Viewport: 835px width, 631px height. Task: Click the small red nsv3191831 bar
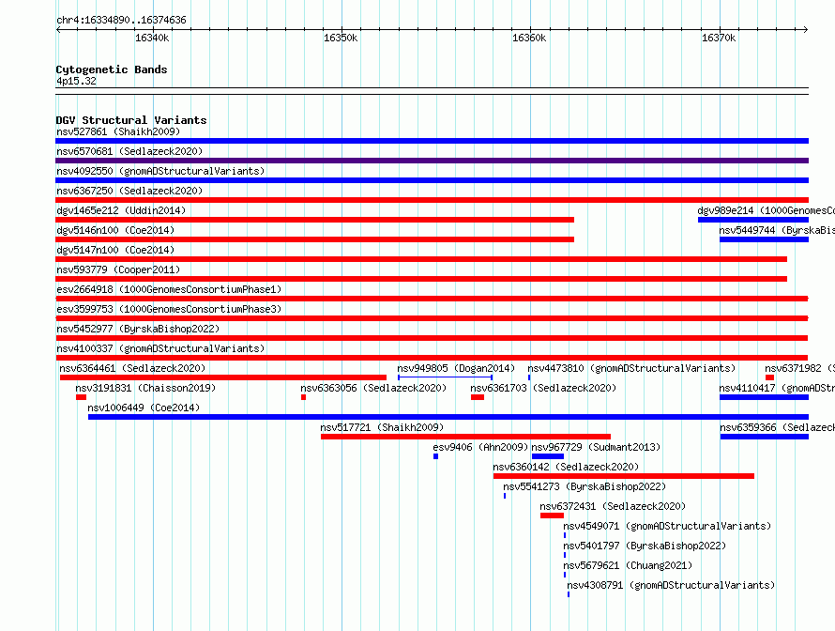[x=81, y=397]
